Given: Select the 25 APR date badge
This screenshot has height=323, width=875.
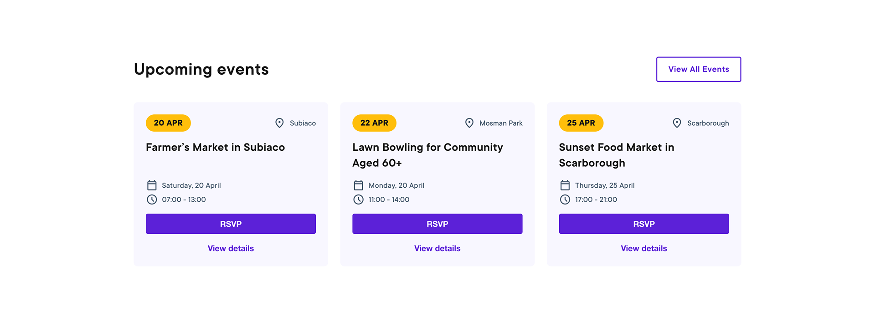Looking at the screenshot, I should click(581, 123).
